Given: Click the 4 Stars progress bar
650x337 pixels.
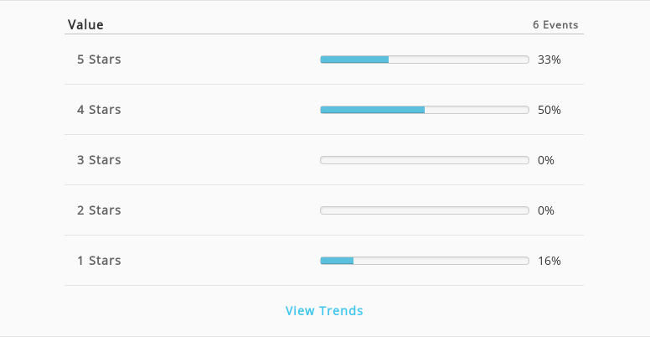Looking at the screenshot, I should click(x=425, y=110).
